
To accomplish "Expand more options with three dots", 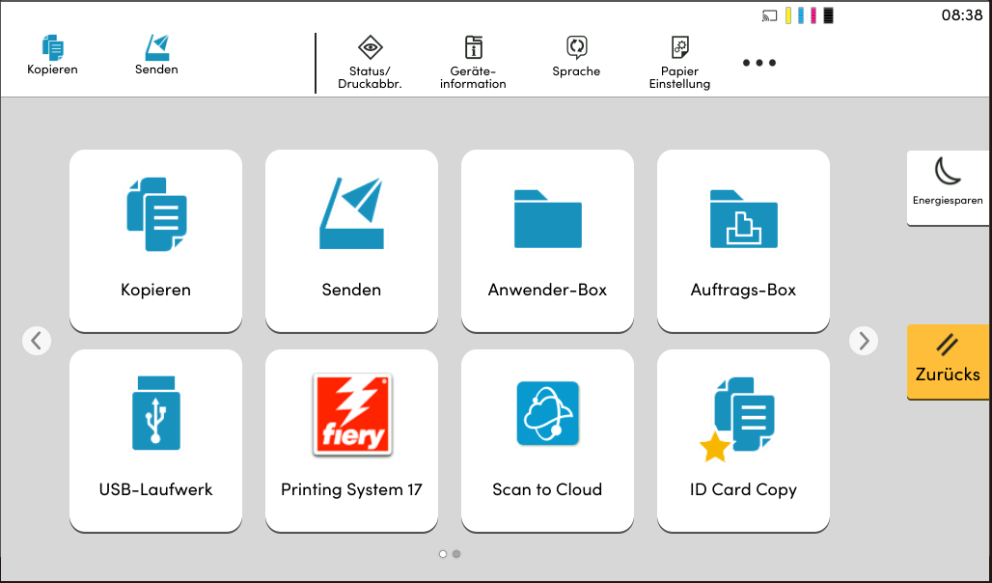I will (758, 63).
